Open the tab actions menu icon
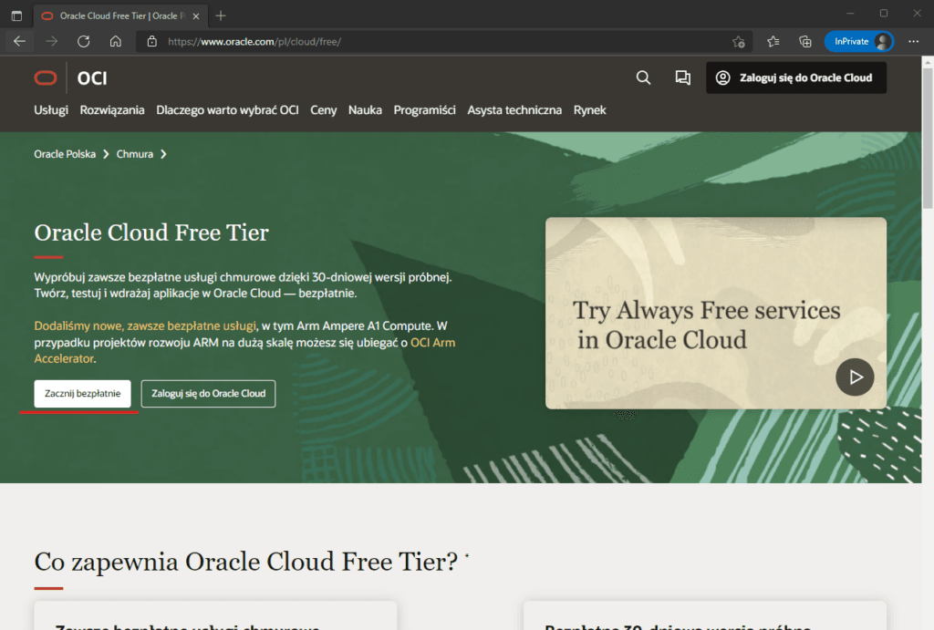The image size is (934, 630). tap(16, 16)
